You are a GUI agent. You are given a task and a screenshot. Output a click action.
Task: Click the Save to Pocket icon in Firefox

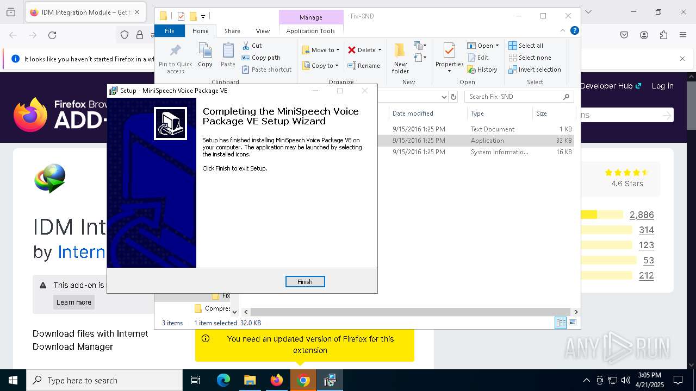pos(624,35)
